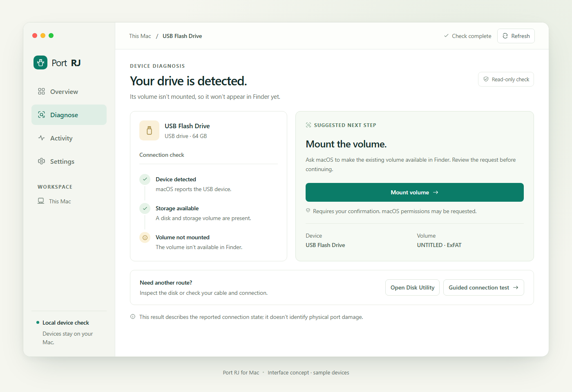Click 'Device detected' status text
The height and width of the screenshot is (392, 572).
(176, 179)
